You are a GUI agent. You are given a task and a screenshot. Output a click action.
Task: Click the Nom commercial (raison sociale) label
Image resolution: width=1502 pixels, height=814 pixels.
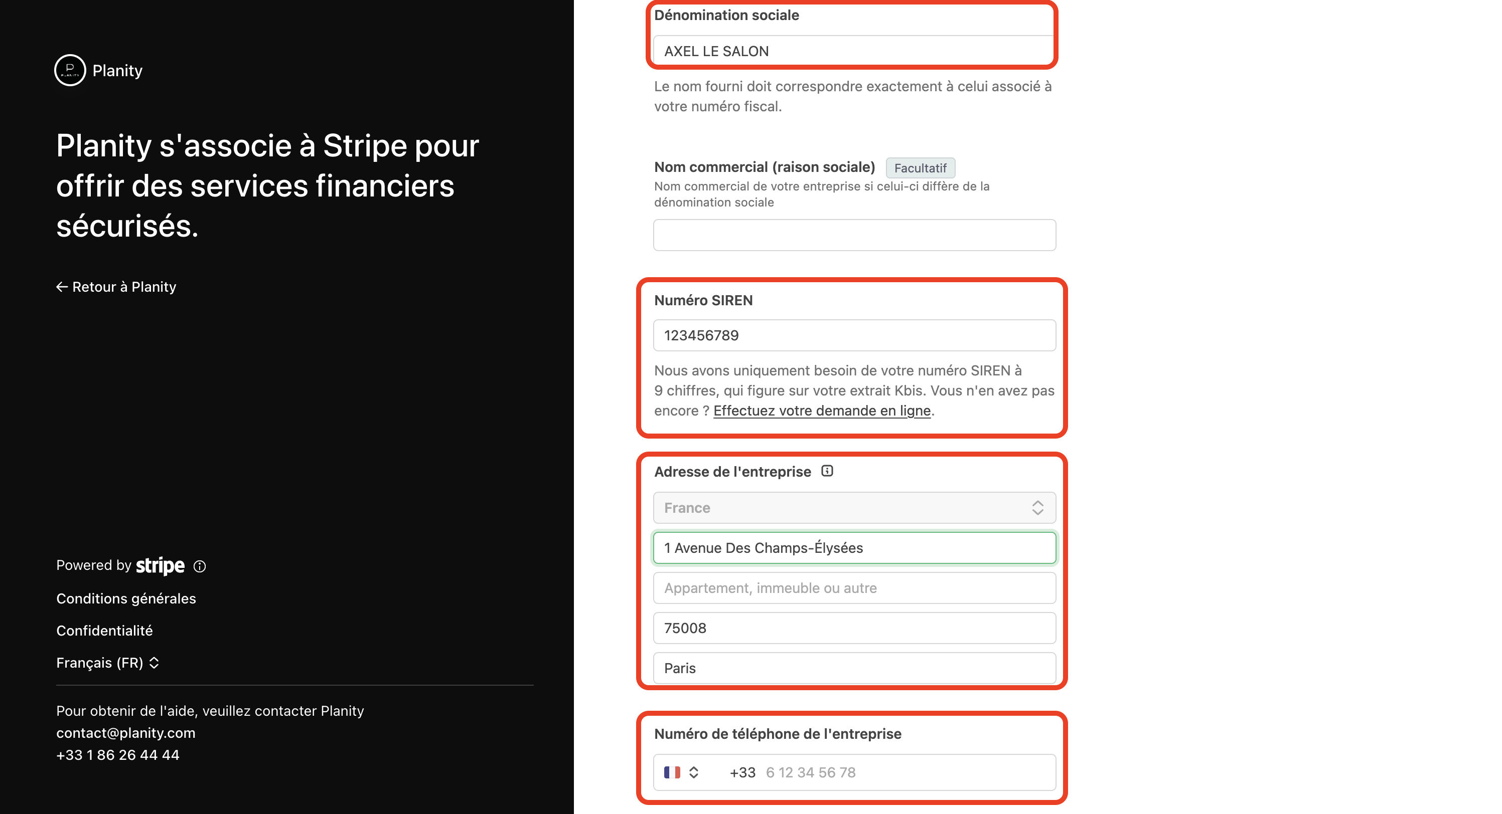click(x=765, y=167)
